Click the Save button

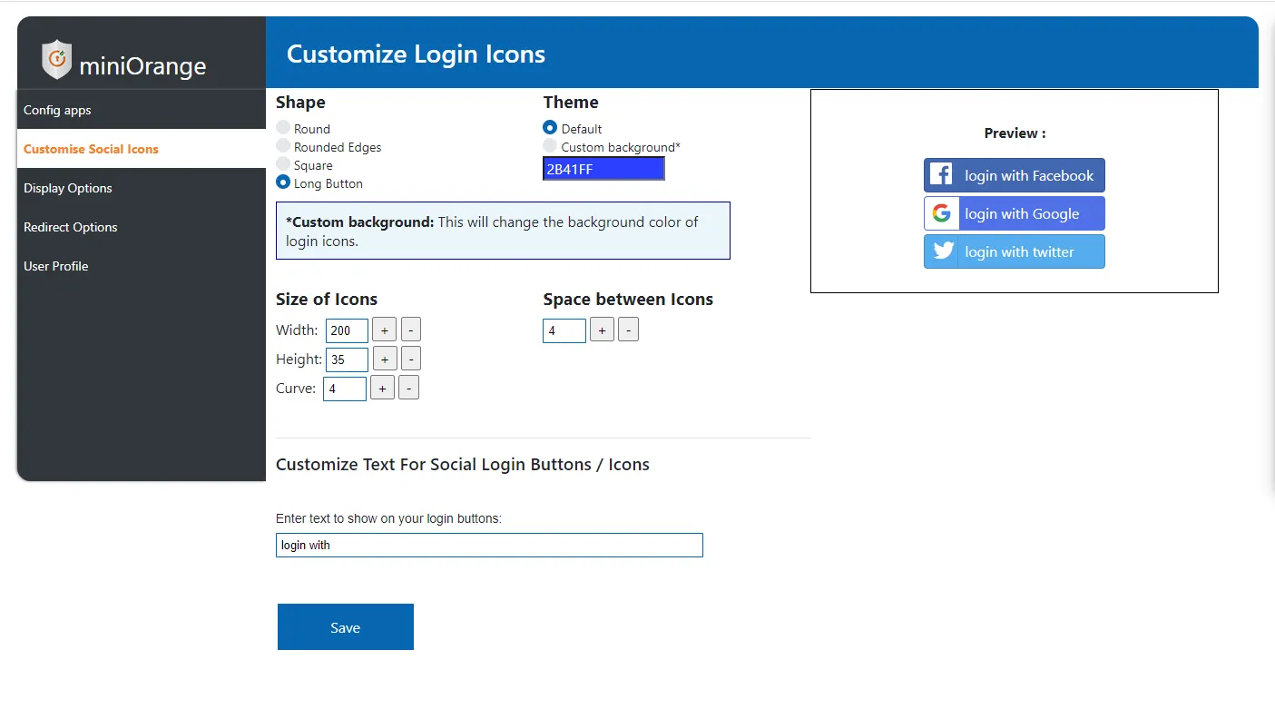coord(346,627)
